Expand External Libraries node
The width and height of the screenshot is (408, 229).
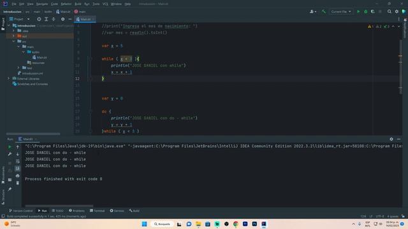[x=8, y=78]
